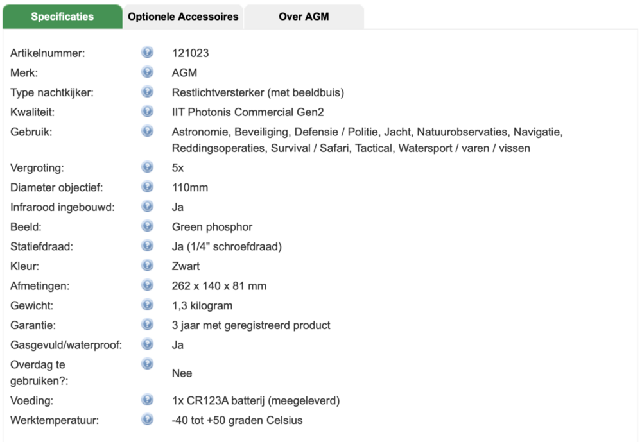Click the help icon beside Vergroting

coord(148,167)
